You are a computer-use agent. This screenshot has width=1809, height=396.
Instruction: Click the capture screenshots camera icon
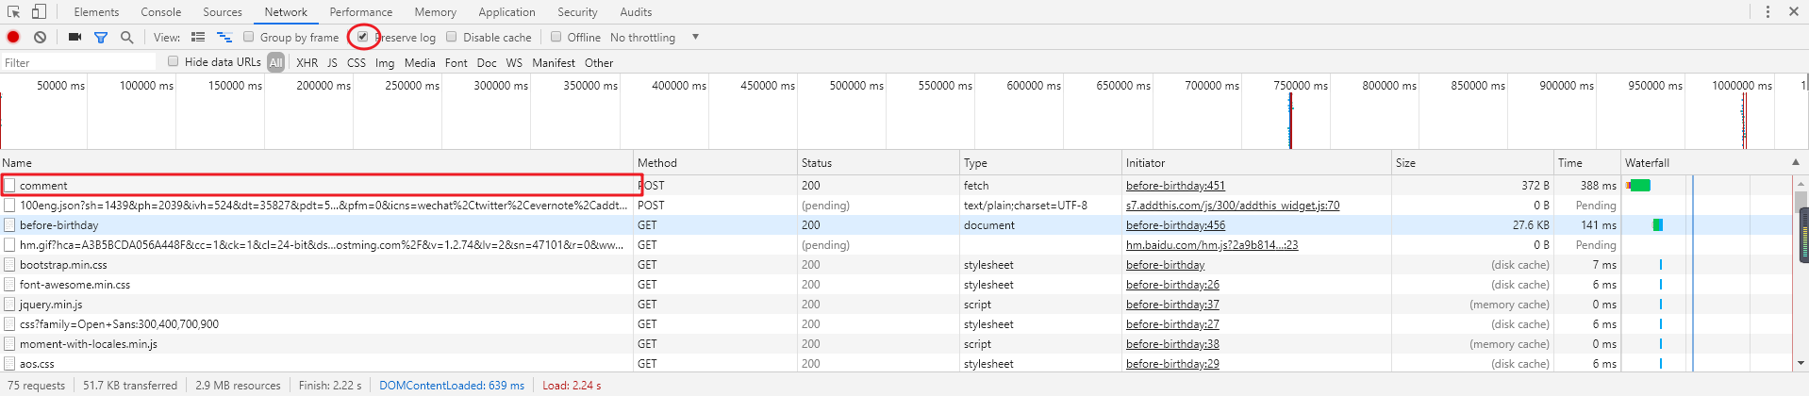pos(75,37)
